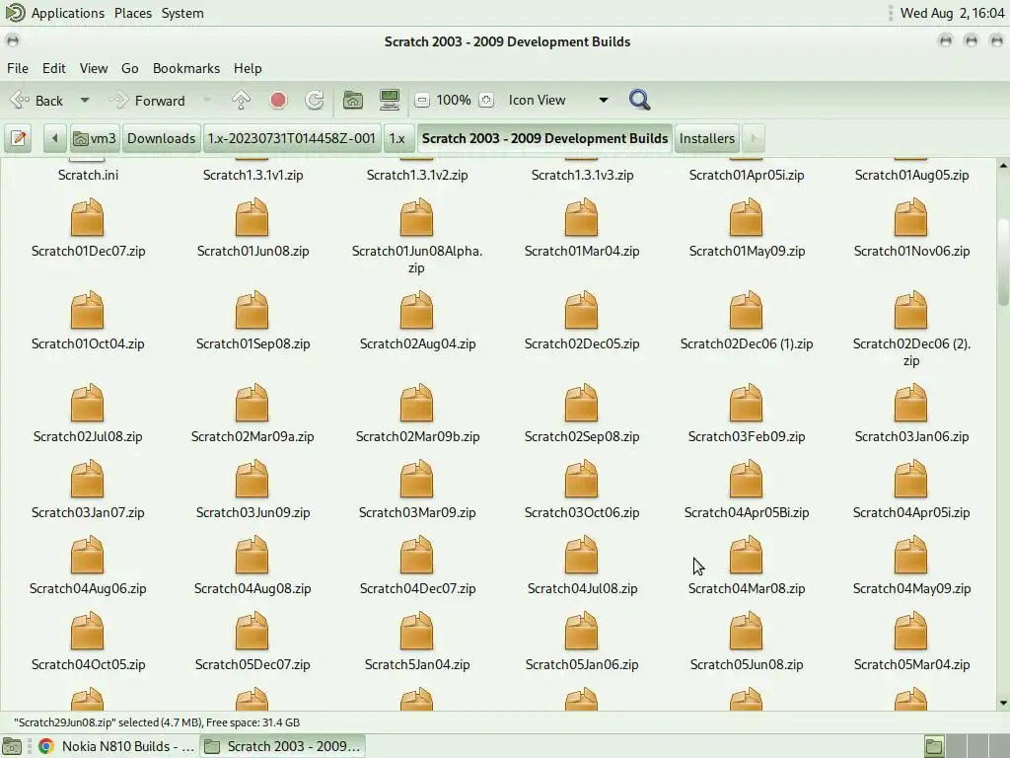The width and height of the screenshot is (1010, 758).
Task: Go to the 1.x path segment
Action: (397, 138)
